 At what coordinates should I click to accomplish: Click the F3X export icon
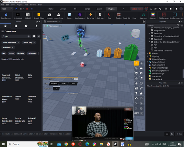141,103
